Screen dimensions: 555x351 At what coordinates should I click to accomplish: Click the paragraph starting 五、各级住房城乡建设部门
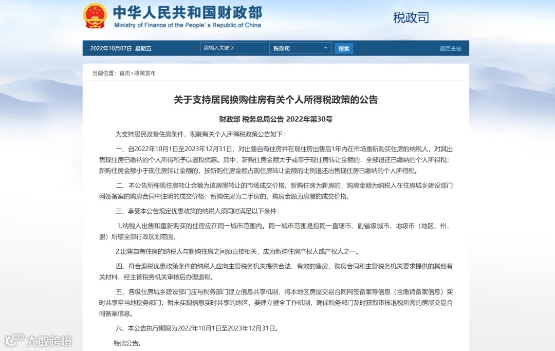276,303
